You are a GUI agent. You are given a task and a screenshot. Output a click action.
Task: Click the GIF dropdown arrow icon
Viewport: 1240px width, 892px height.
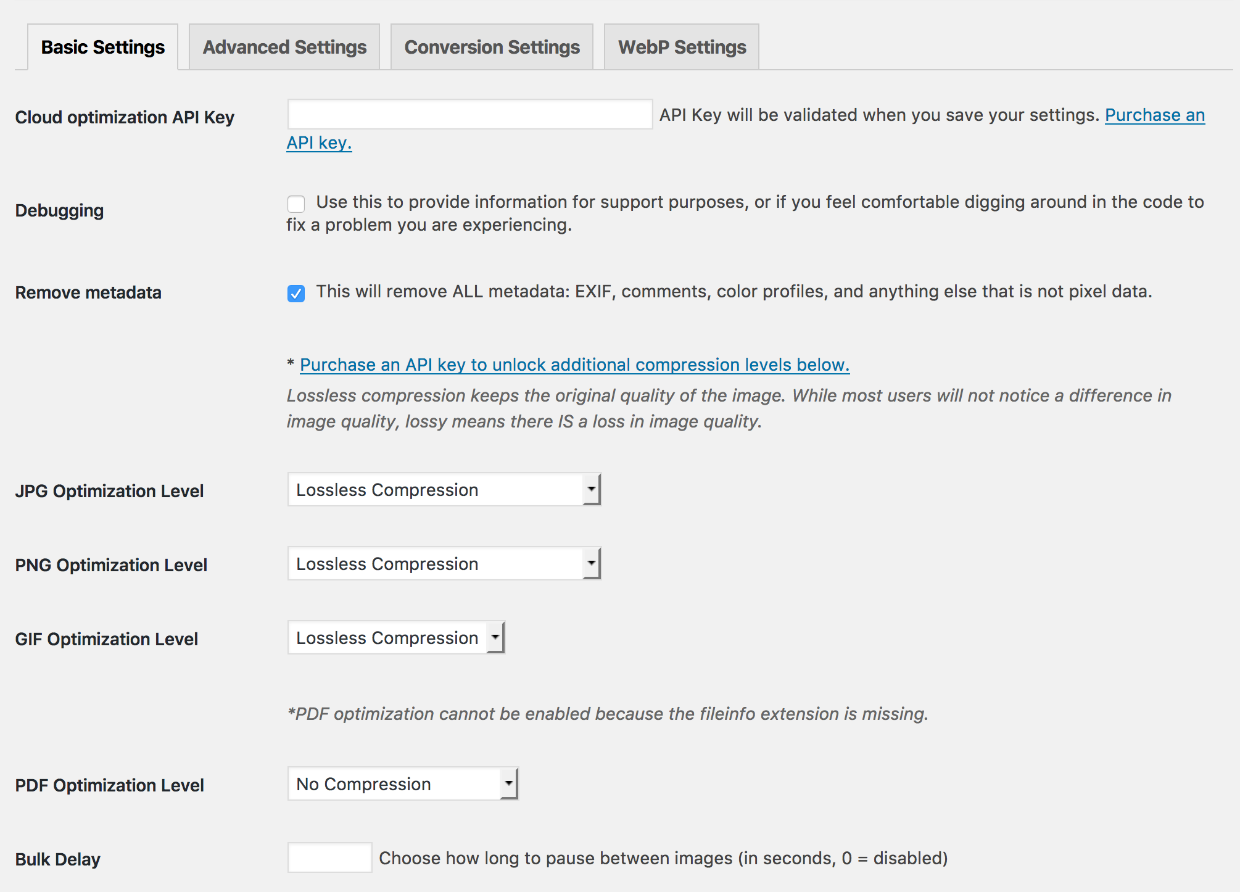coord(495,638)
